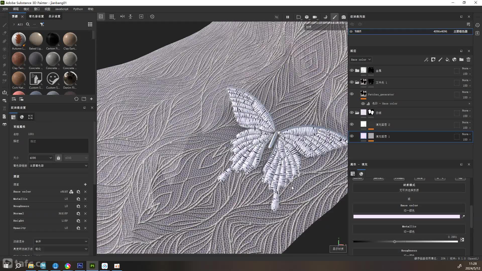
Task: Create a new folder in the layers panel
Action: point(461,60)
